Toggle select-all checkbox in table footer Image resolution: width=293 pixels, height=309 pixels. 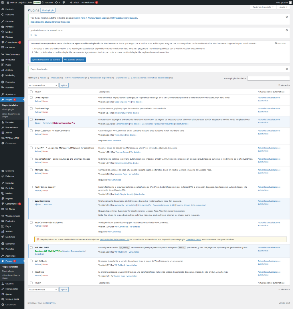tap(31, 283)
